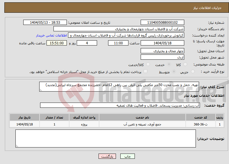Click the کد خدمت column header

[201, 117]
